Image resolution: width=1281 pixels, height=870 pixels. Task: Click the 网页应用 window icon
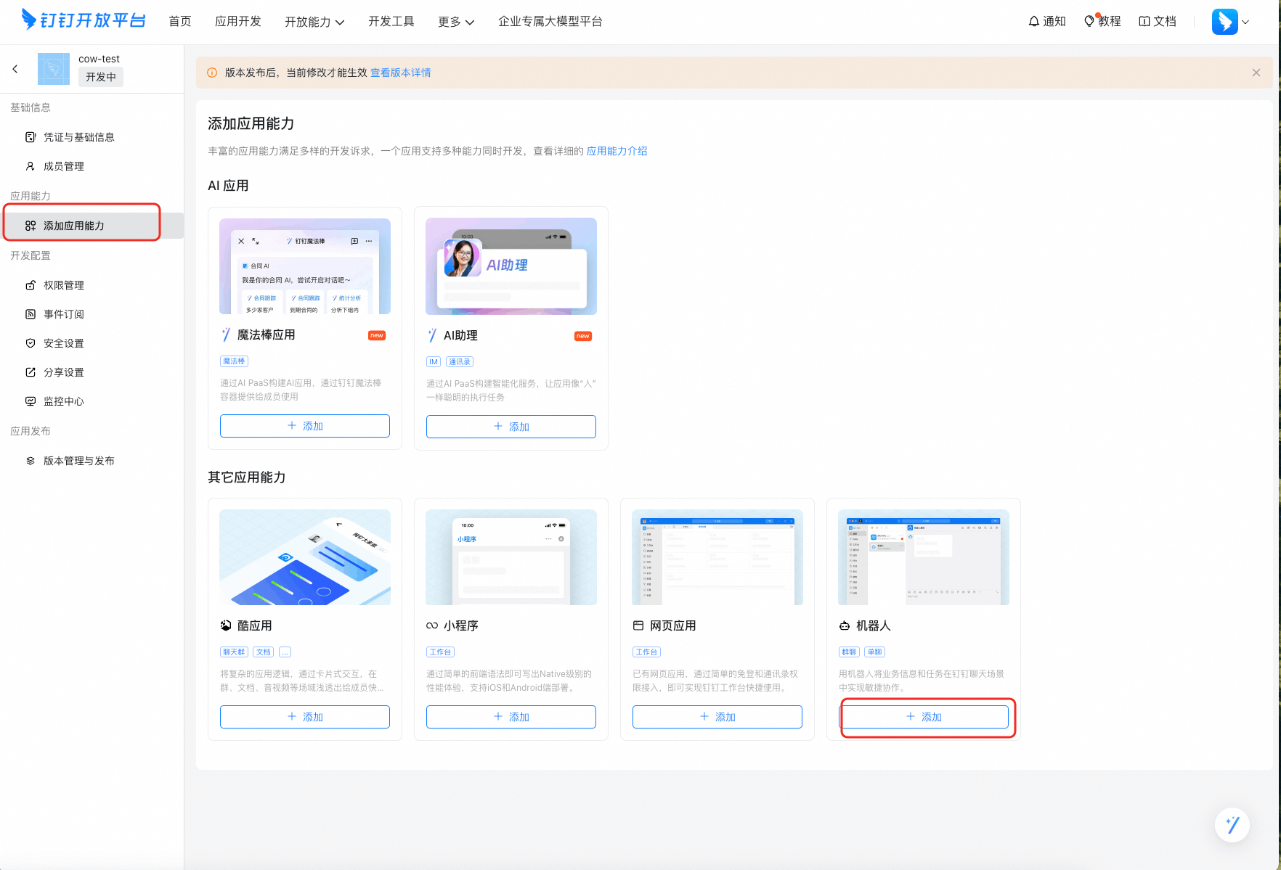click(638, 625)
